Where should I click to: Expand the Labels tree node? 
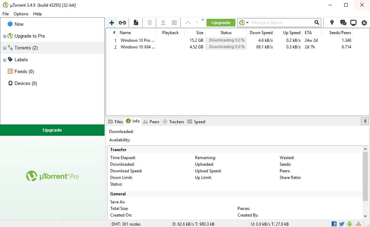tap(5, 60)
